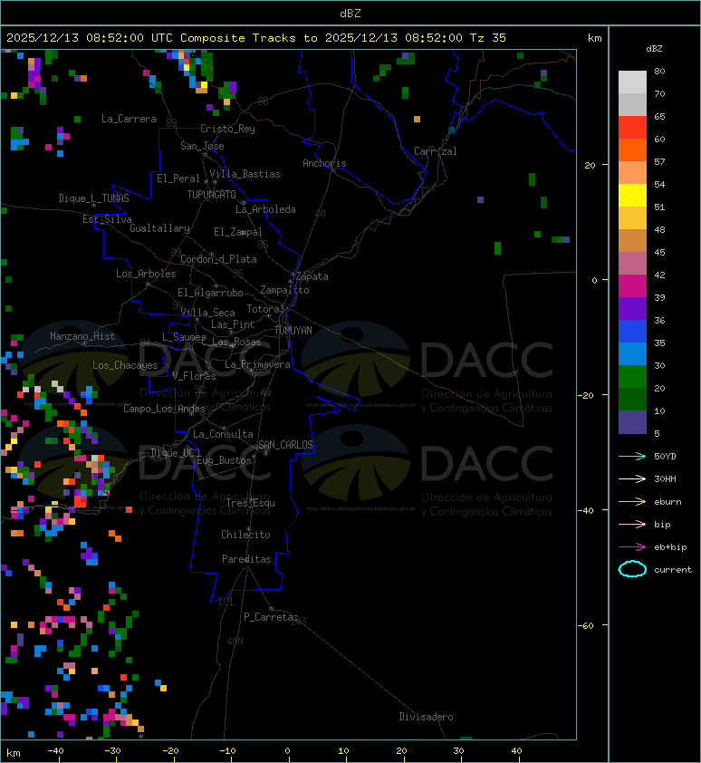Select the dark violet 5-10 dBZ swatch

(632, 422)
